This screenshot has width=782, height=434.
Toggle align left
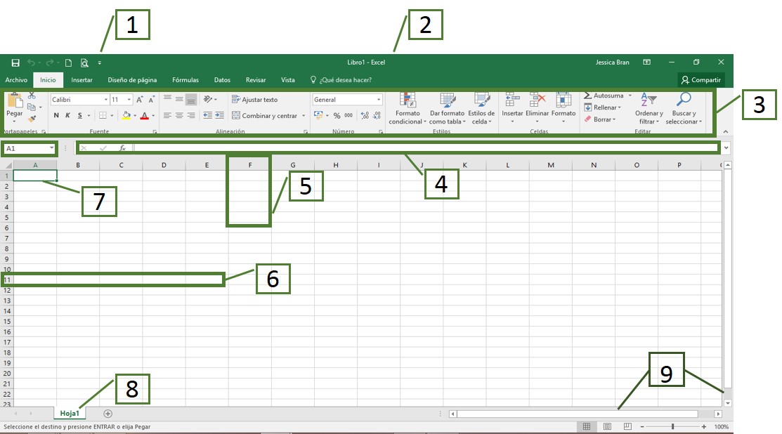coord(167,116)
